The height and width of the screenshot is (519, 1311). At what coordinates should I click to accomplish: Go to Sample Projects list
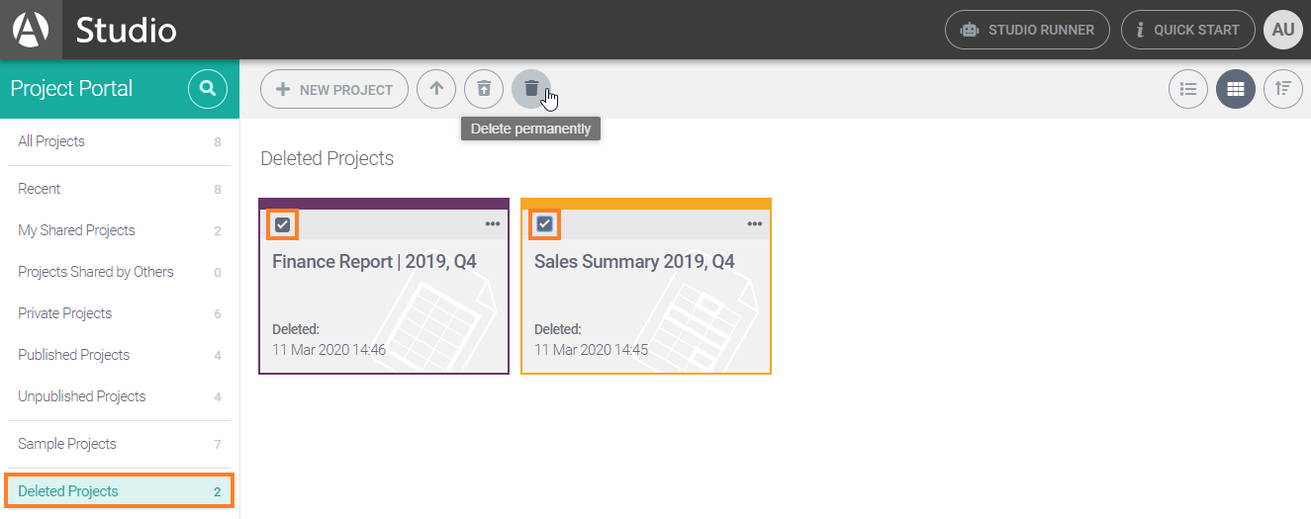[x=67, y=444]
